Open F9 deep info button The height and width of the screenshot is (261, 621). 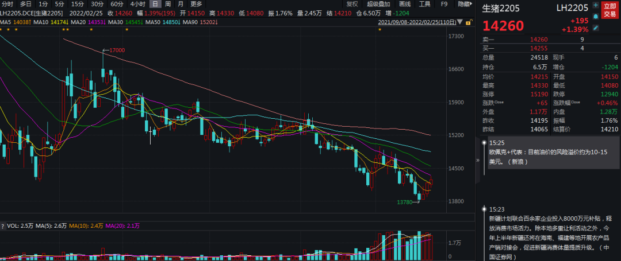tap(444, 5)
